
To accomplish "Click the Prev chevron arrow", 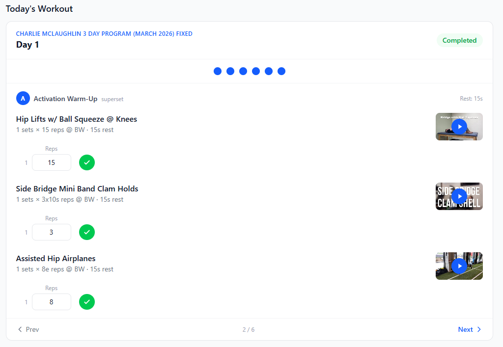I will [x=19, y=329].
